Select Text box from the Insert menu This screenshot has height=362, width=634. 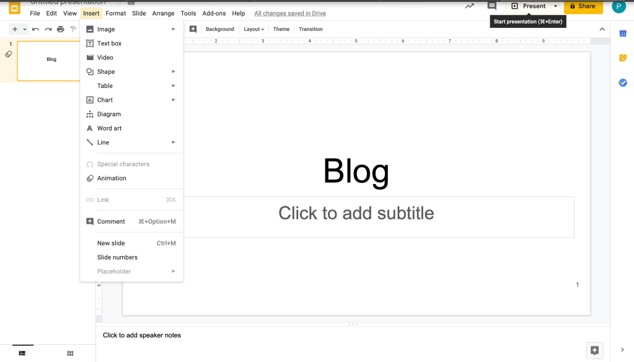point(109,43)
